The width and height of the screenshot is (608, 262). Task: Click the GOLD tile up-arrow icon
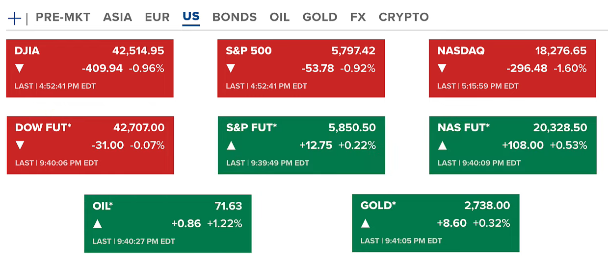click(x=366, y=224)
